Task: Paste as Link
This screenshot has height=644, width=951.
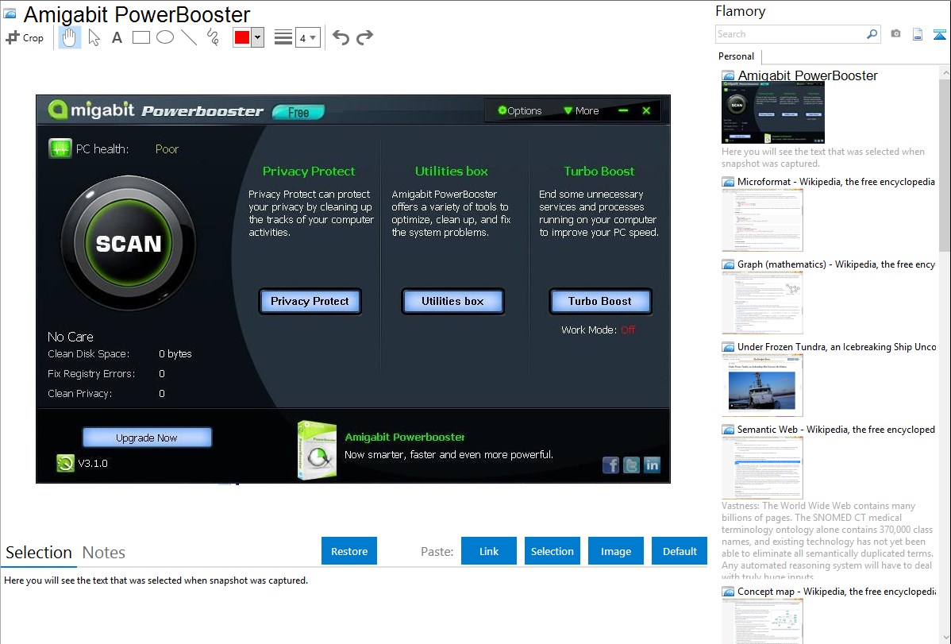Action: point(489,551)
